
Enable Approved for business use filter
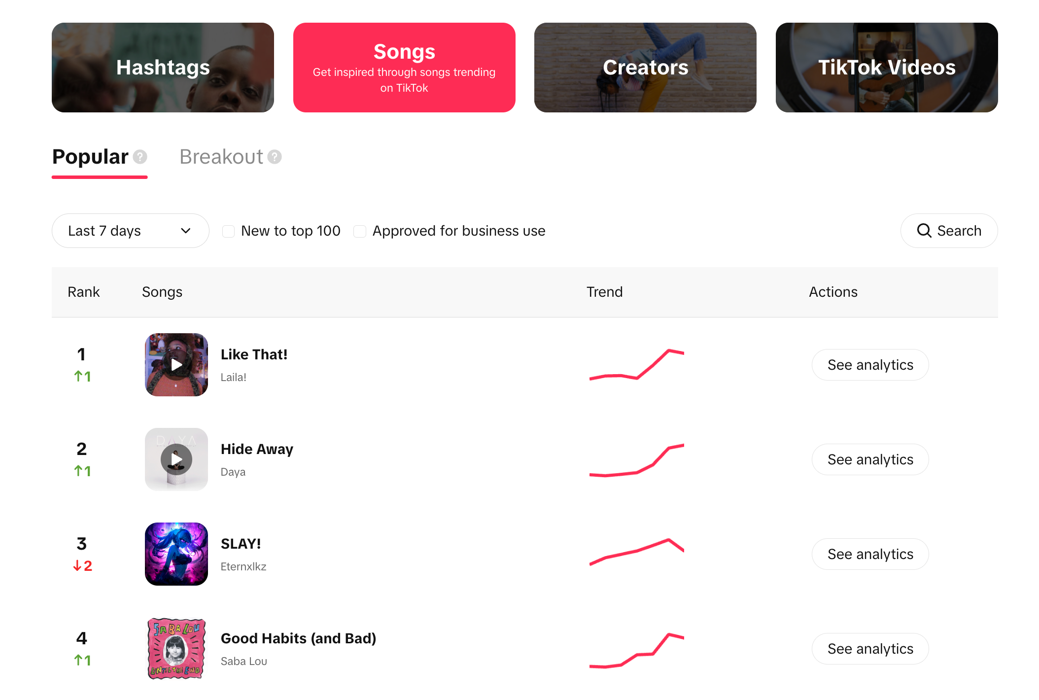coord(359,231)
